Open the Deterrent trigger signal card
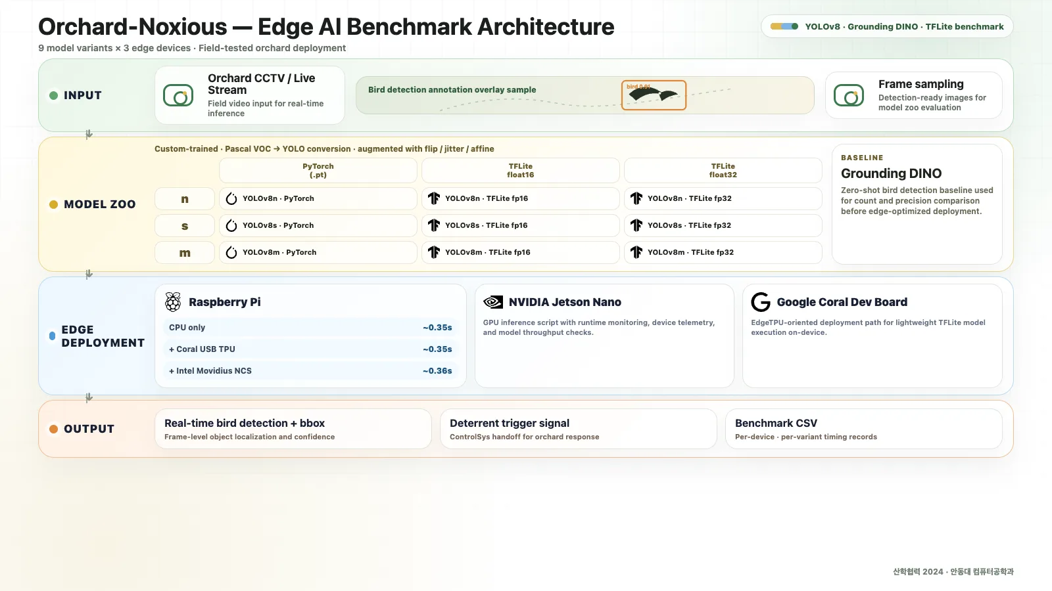 pos(579,429)
